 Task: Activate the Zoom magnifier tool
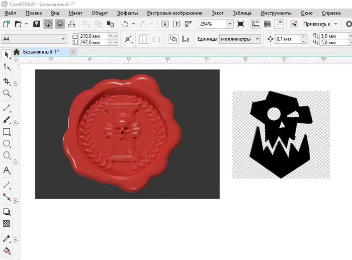click(7, 94)
